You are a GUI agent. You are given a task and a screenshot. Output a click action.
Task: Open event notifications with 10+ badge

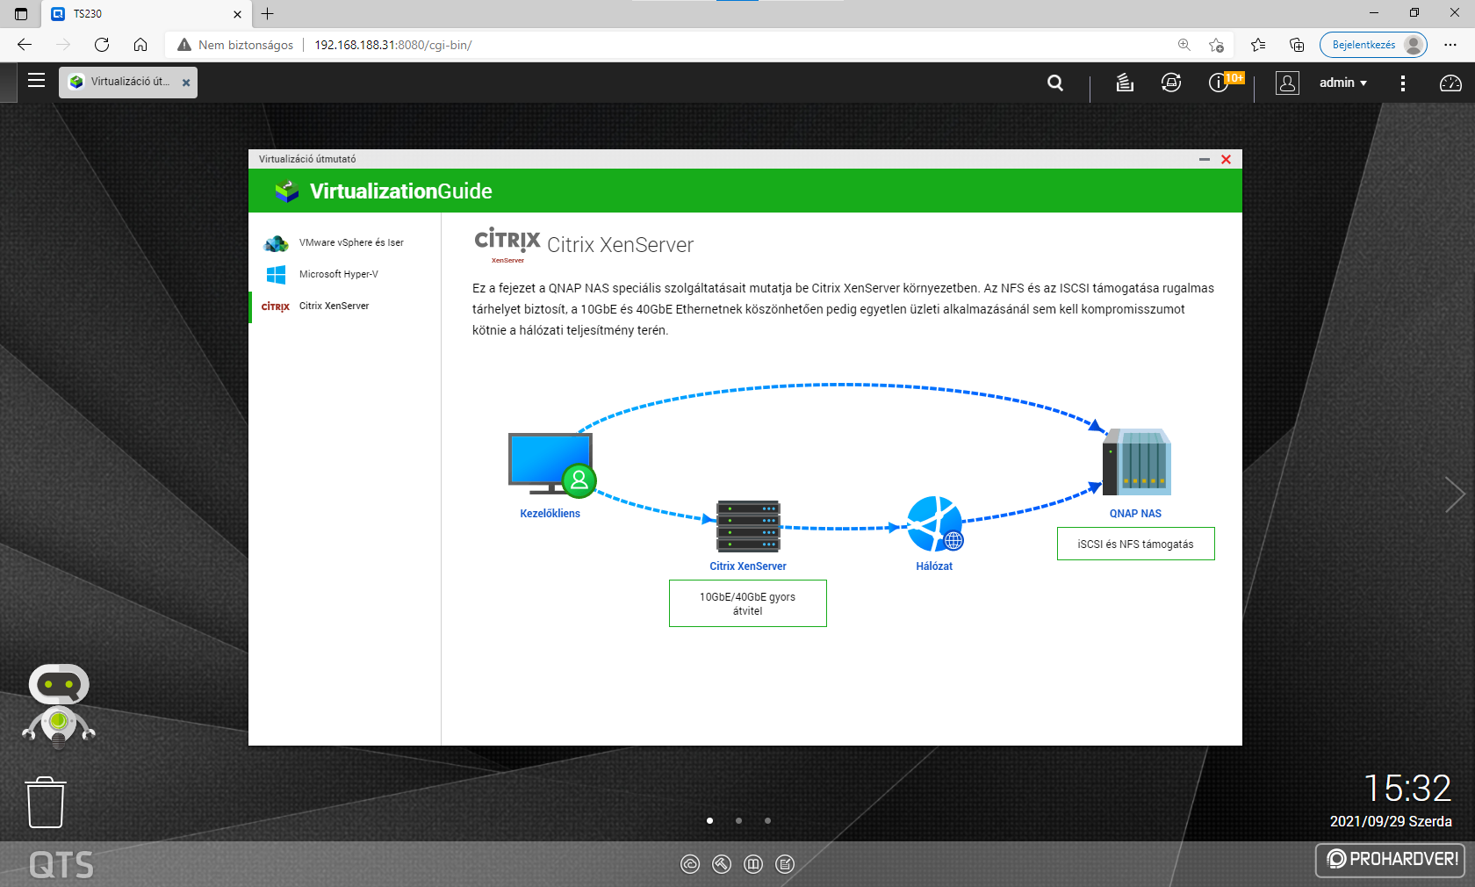coord(1226,82)
